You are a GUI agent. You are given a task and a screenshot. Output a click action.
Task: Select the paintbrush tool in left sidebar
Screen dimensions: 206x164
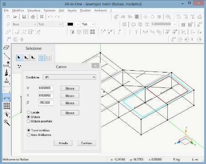[x=6, y=72]
